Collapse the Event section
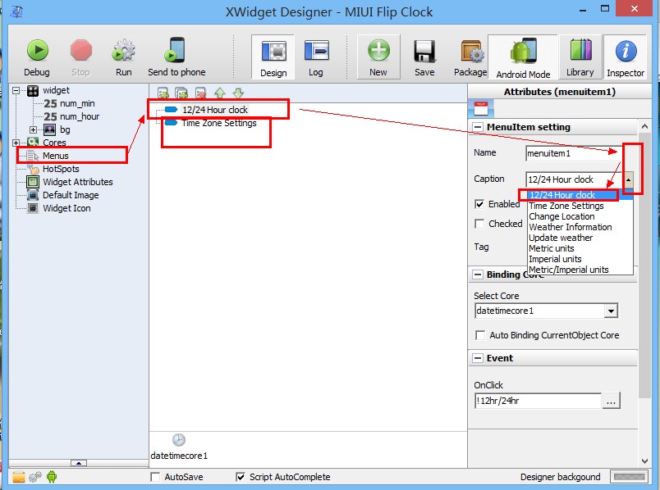The image size is (660, 490). coord(477,358)
